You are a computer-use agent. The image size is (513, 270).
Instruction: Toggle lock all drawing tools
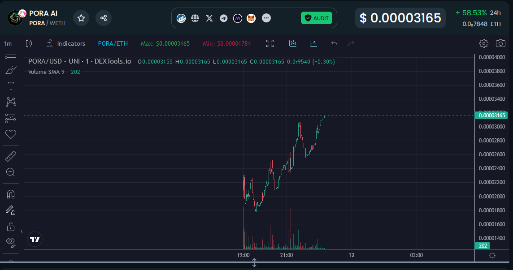[x=11, y=226]
